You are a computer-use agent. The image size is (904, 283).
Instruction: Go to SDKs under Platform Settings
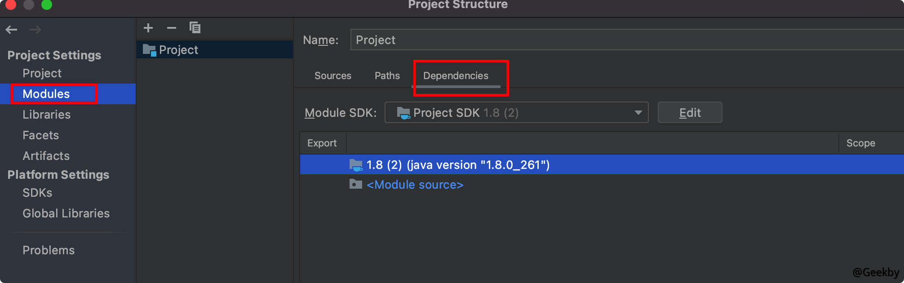click(x=37, y=193)
